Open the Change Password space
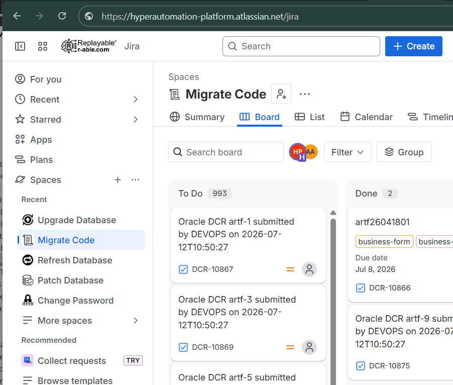The width and height of the screenshot is (453, 385). [x=81, y=301]
